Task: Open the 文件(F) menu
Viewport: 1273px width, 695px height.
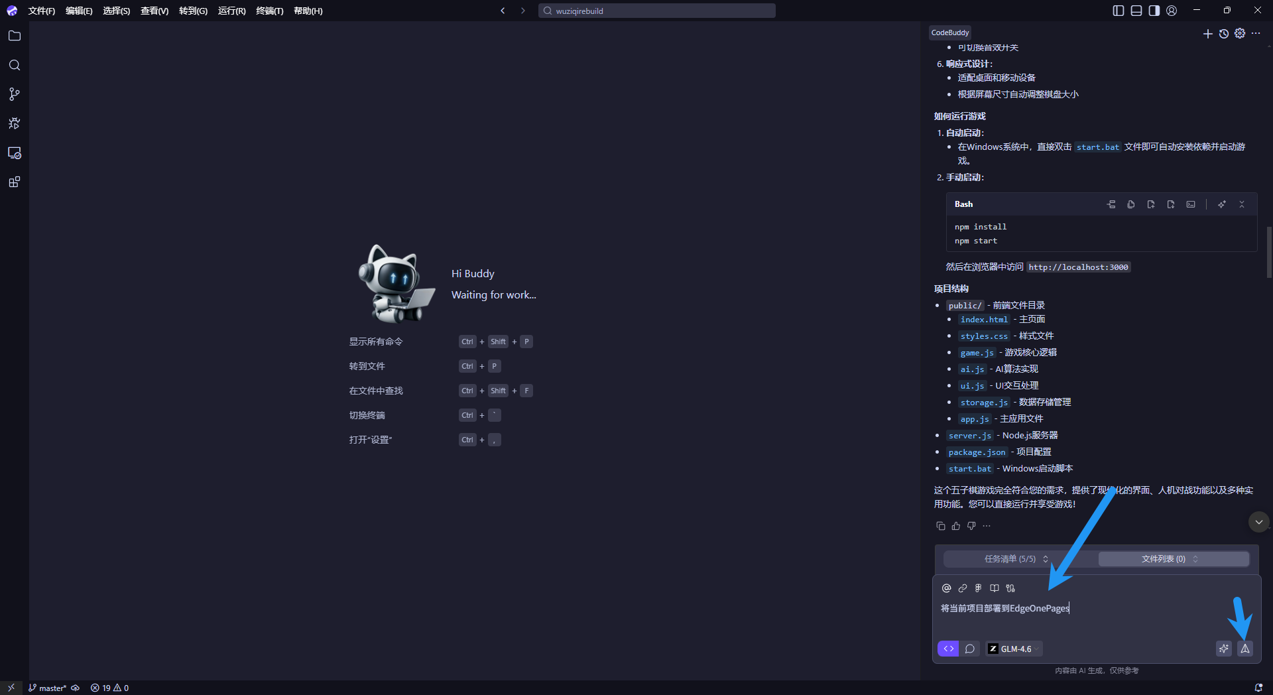Action: (x=41, y=11)
